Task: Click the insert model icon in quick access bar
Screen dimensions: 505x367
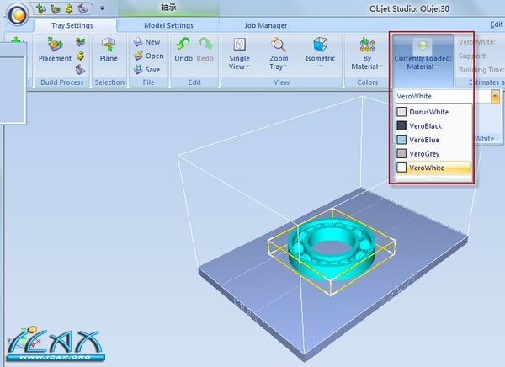Action: pos(41,8)
